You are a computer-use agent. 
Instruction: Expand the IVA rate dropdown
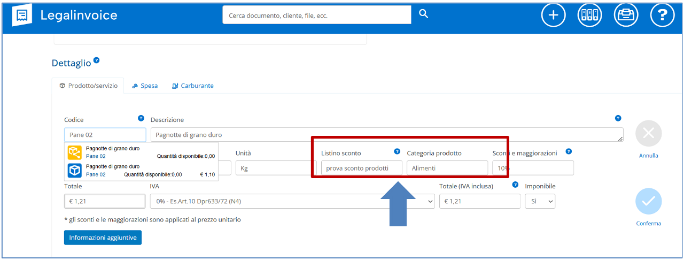(292, 201)
